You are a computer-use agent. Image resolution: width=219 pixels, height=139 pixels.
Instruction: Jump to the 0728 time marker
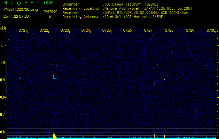[169, 31]
